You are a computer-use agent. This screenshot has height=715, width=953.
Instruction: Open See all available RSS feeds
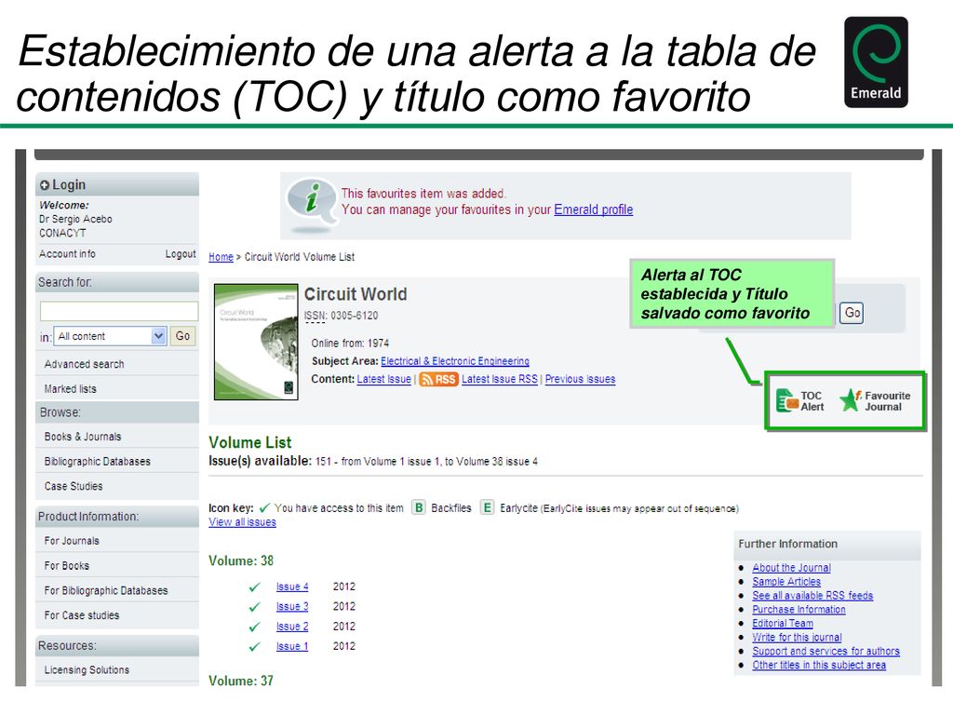(x=812, y=596)
